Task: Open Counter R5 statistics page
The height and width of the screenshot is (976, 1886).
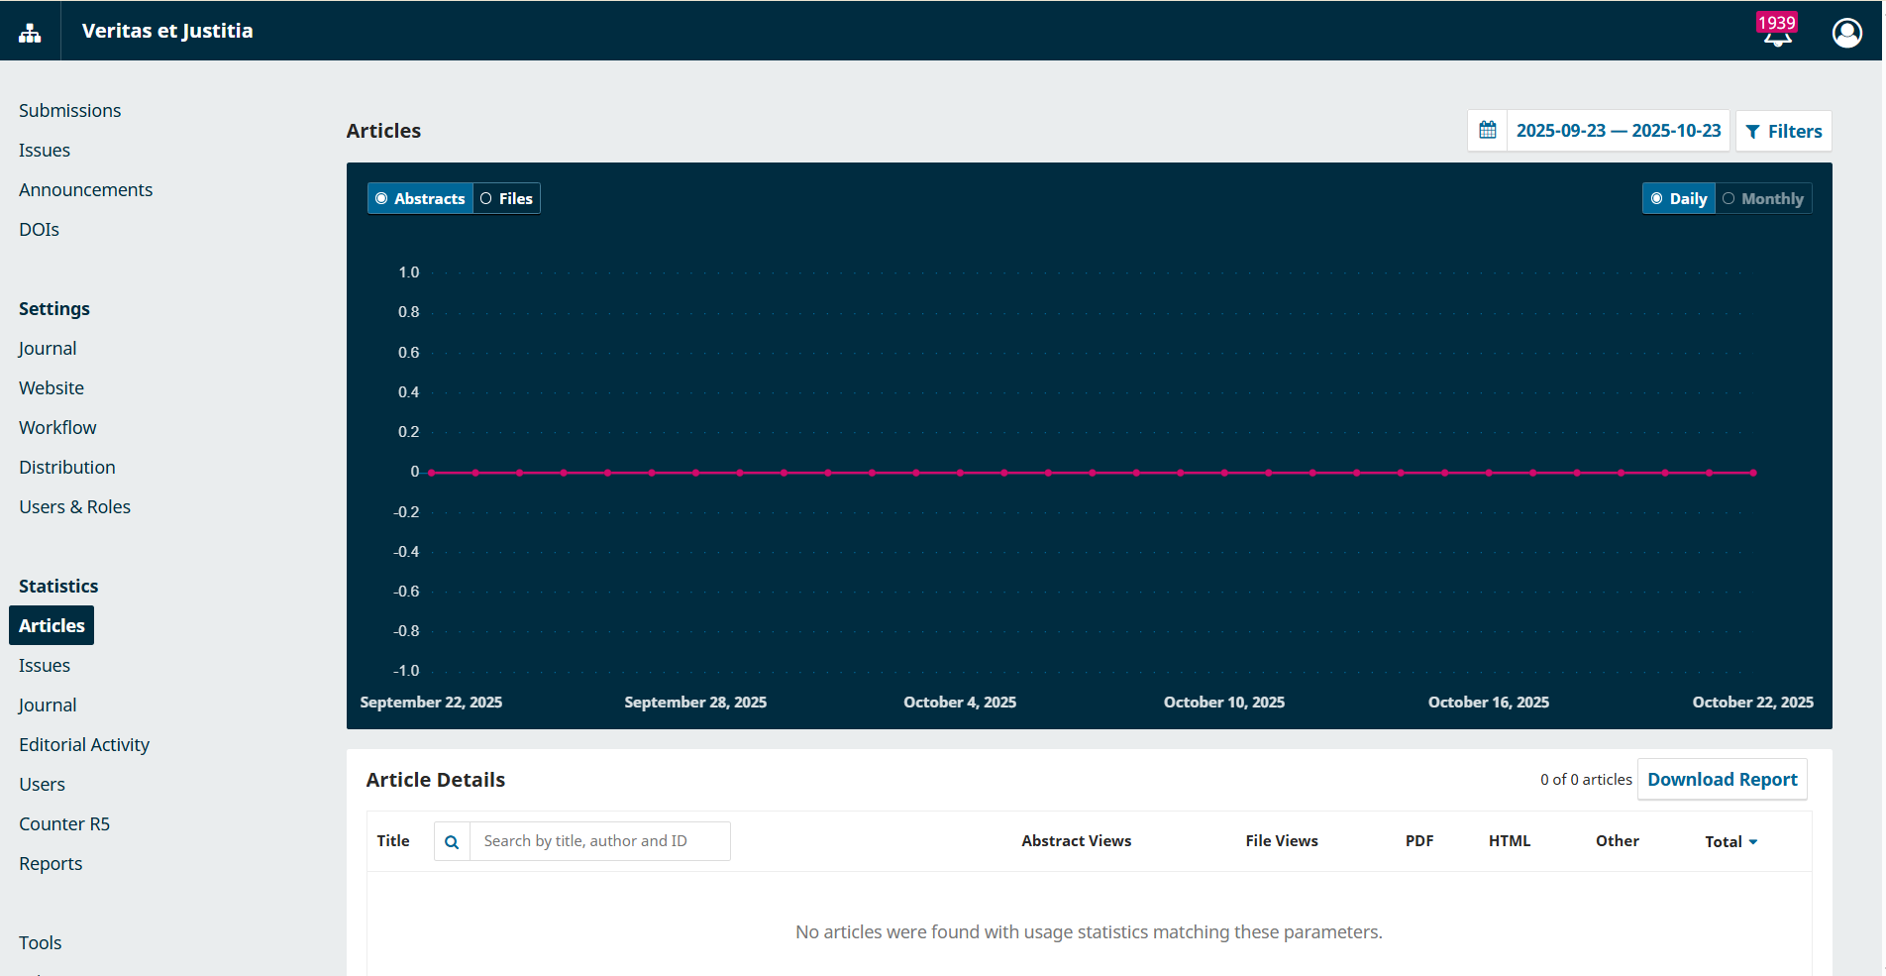Action: click(x=64, y=824)
